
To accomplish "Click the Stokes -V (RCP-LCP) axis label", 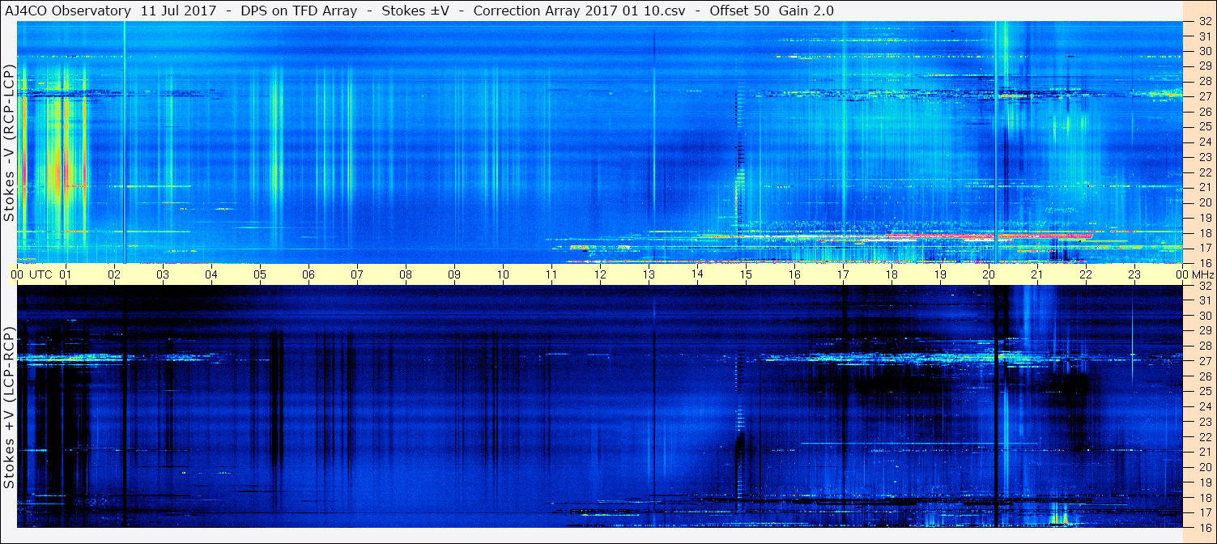I will click(9, 143).
